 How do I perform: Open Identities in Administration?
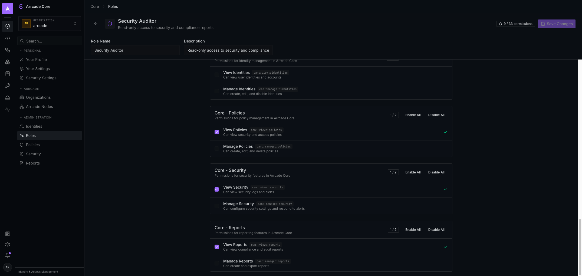[x=50, y=126]
